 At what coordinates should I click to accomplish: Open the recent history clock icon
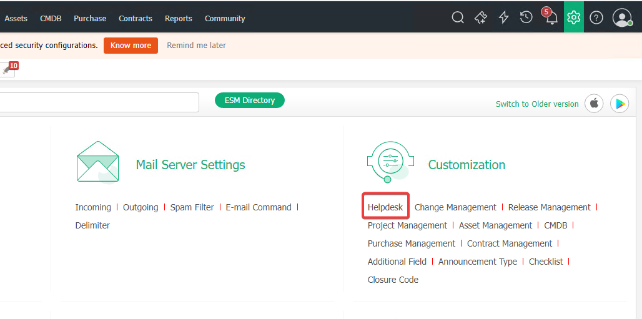tap(526, 17)
